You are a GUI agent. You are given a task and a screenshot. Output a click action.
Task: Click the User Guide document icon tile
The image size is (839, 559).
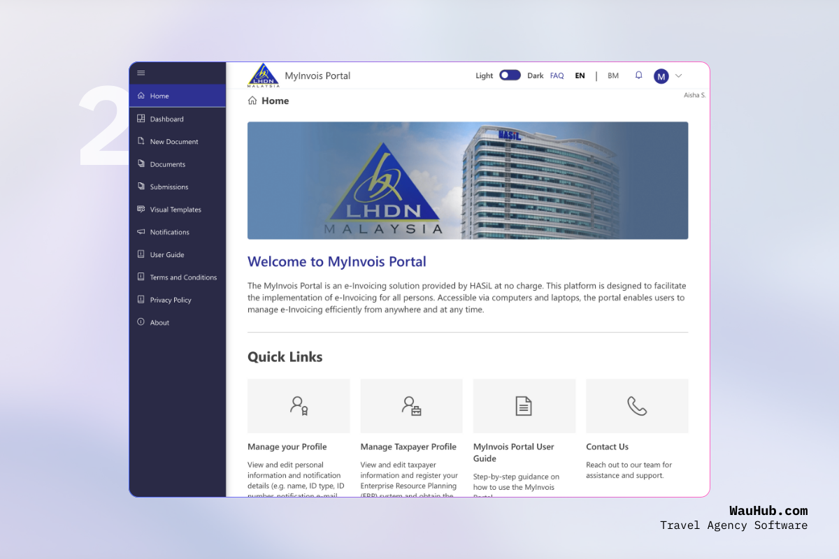coord(524,406)
